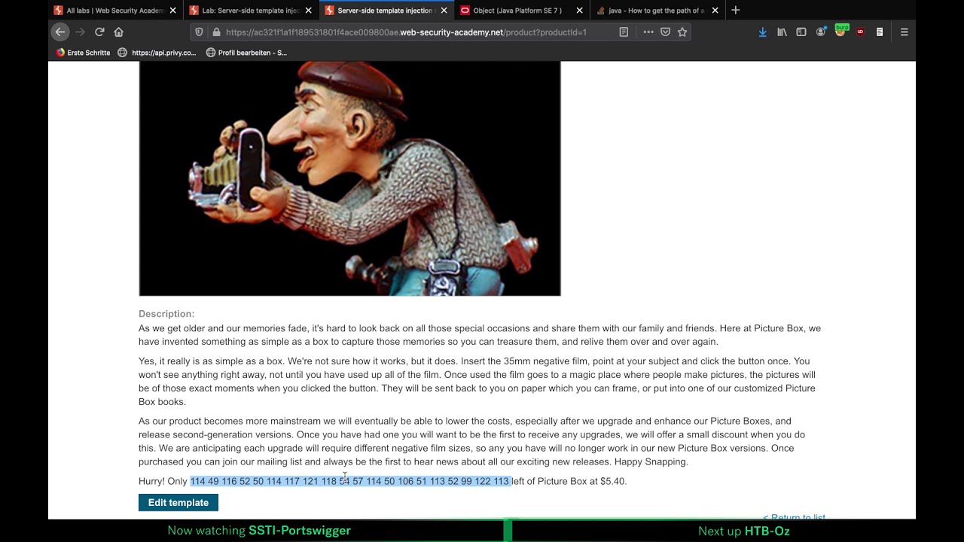Image resolution: width=964 pixels, height=542 pixels.
Task: Click the extension icon before hamburger menu
Action: [880, 32]
